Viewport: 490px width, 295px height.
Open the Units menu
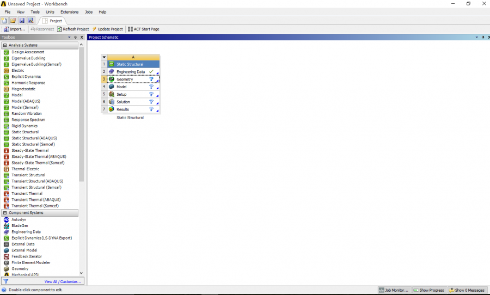point(50,12)
